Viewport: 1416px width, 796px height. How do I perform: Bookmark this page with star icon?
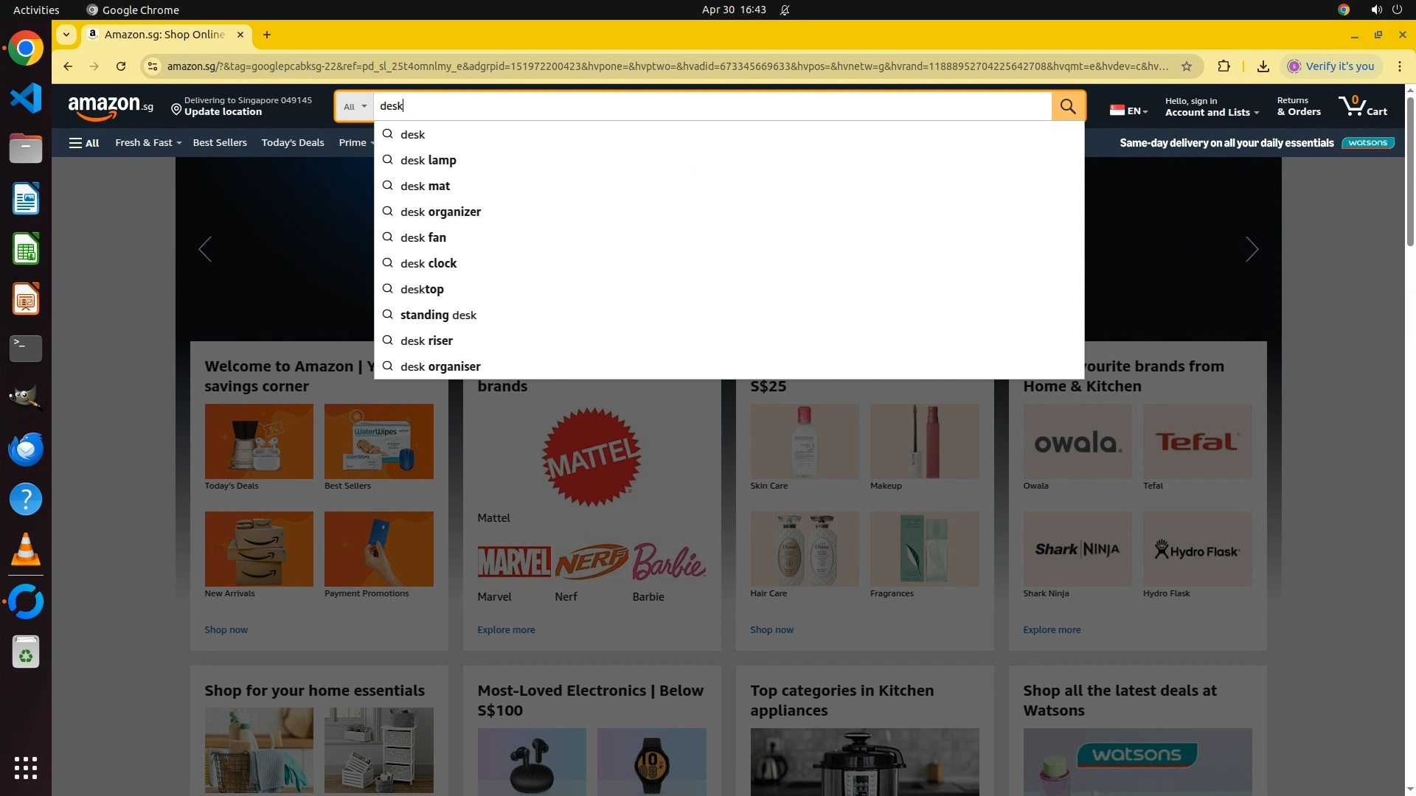pos(1187,66)
